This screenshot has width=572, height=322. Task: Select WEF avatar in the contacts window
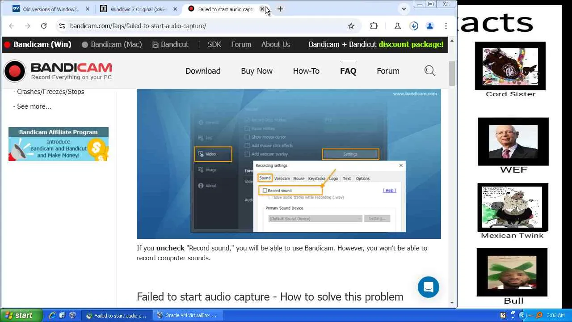[513, 142]
